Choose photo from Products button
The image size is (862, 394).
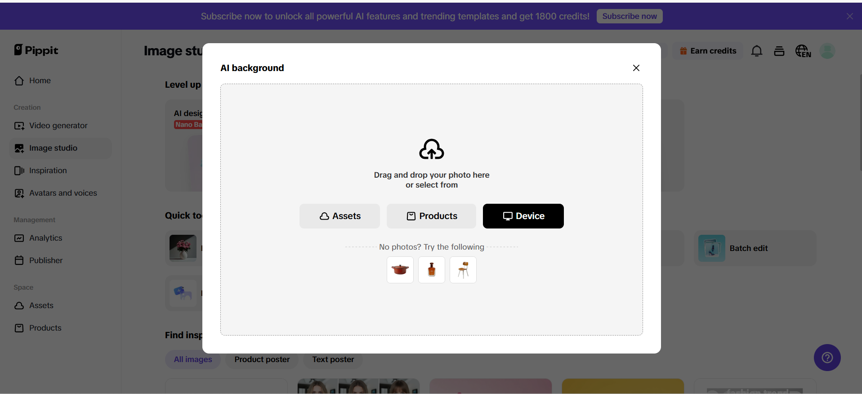pyautogui.click(x=431, y=216)
